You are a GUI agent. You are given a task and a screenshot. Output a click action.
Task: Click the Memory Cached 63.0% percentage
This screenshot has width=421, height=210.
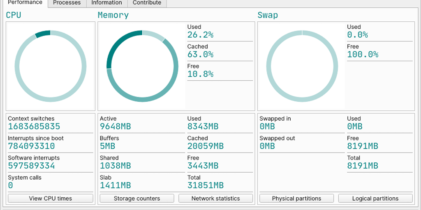point(200,54)
